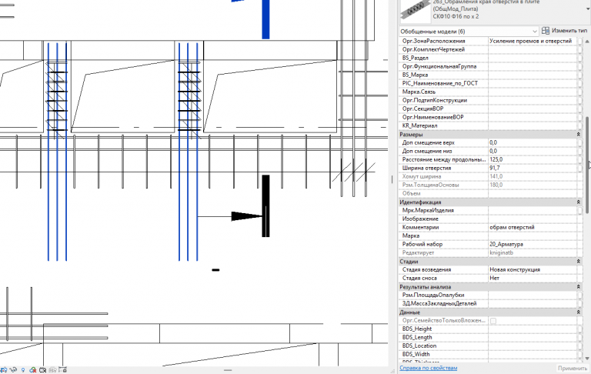
Task: Click Рабочий набор value 20_Арматура
Action: pyautogui.click(x=533, y=244)
